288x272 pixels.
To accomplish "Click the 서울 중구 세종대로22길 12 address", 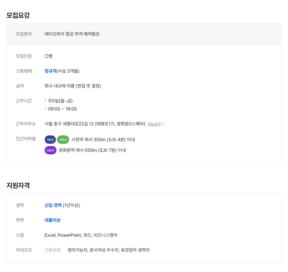I will (95, 124).
